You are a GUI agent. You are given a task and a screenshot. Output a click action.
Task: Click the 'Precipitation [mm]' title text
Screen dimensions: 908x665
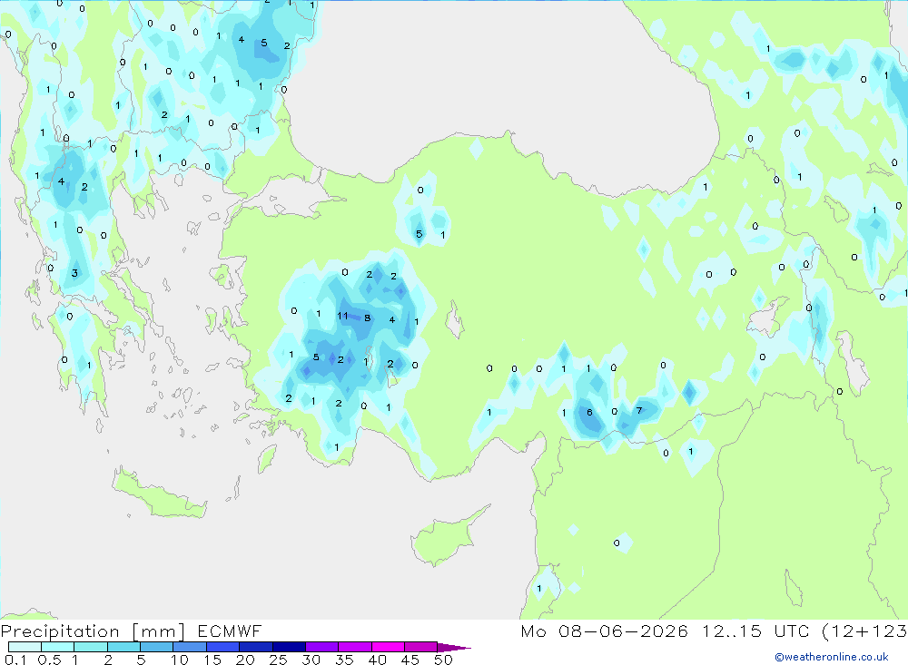click(x=94, y=631)
